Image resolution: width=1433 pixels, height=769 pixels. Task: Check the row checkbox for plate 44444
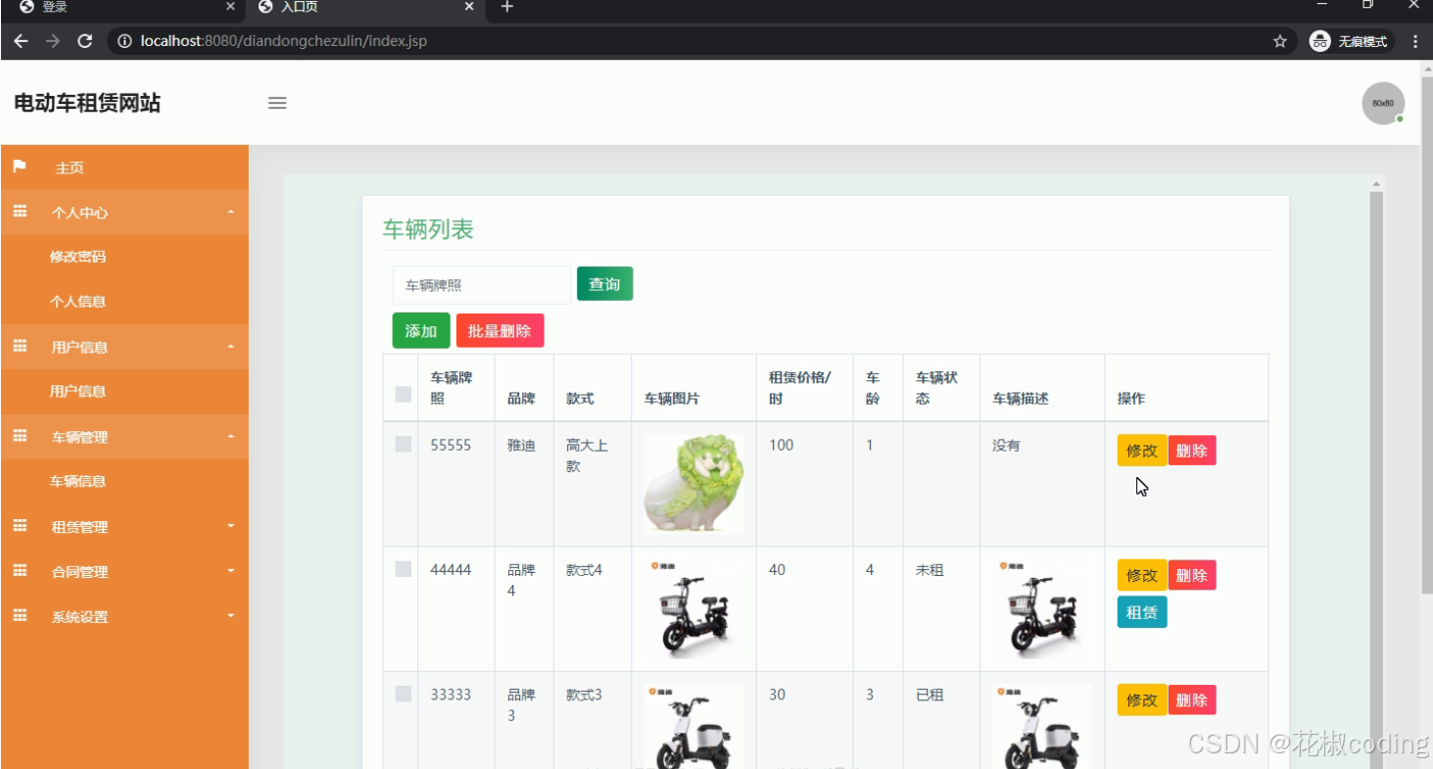pos(403,569)
